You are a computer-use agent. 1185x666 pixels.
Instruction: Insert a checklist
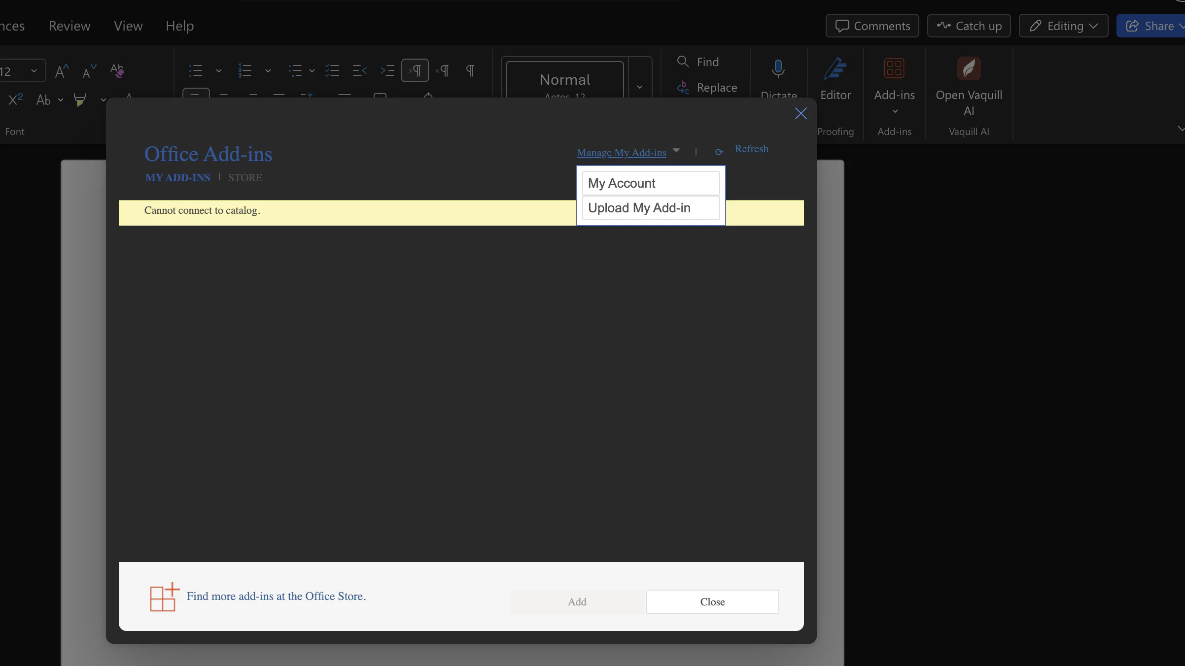332,71
